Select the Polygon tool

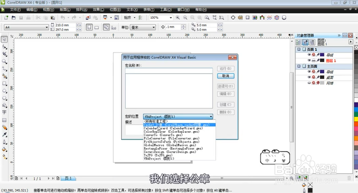(4, 98)
